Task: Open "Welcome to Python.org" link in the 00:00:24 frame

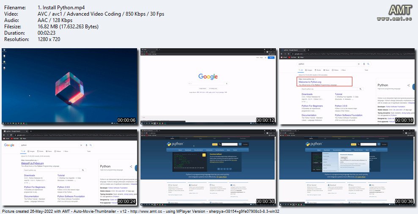Action: pyautogui.click(x=32, y=163)
